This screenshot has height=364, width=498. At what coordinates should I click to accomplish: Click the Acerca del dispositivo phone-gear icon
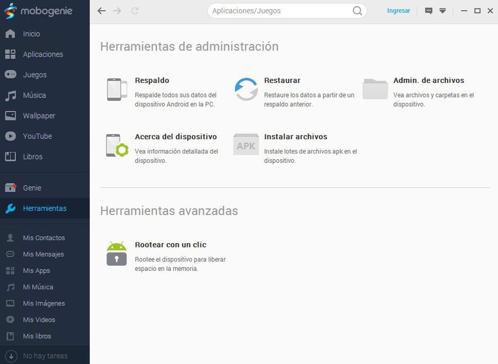pyautogui.click(x=117, y=146)
